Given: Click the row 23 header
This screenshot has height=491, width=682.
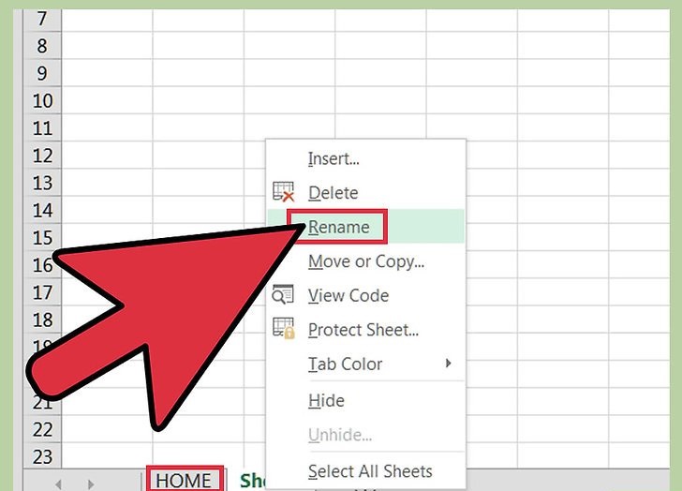Looking at the screenshot, I should [43, 456].
